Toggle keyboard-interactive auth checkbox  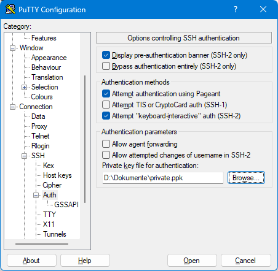pos(106,116)
